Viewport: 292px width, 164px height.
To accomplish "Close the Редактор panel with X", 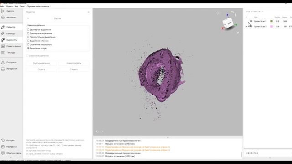I will coord(89,12).
